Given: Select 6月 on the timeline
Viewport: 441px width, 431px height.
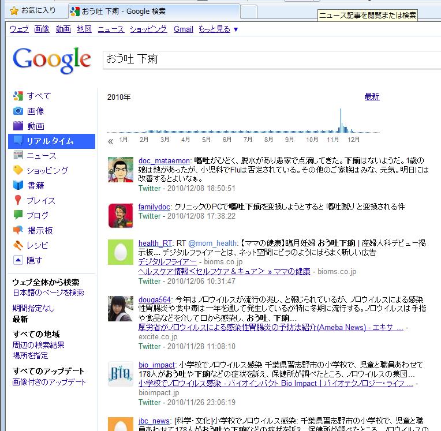Looking at the screenshot, I should pos(227,140).
